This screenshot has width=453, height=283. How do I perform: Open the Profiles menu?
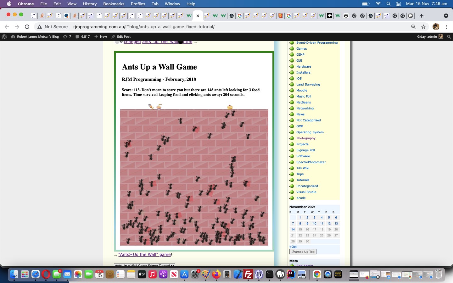tap(138, 4)
